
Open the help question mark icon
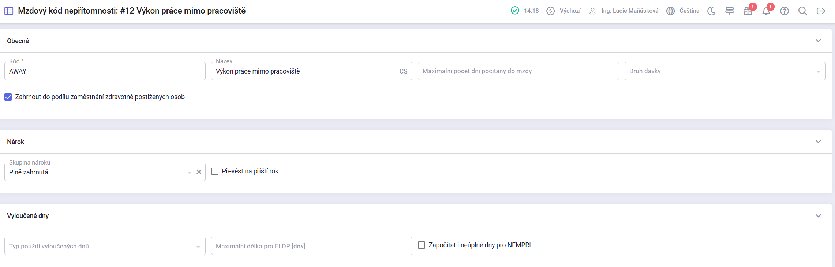(x=785, y=11)
